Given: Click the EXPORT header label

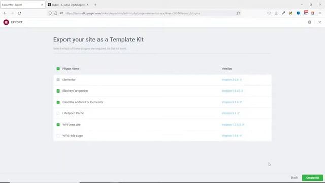Looking at the screenshot, I should (x=17, y=22).
